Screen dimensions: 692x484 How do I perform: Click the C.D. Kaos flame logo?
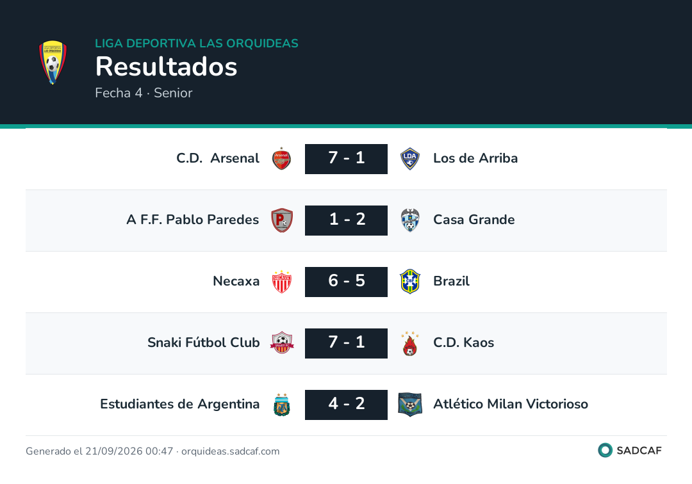(x=409, y=343)
